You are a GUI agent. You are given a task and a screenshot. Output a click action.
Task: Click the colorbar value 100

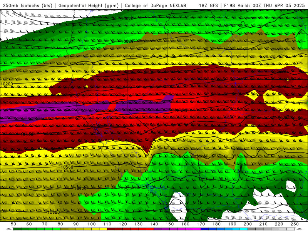92,224
